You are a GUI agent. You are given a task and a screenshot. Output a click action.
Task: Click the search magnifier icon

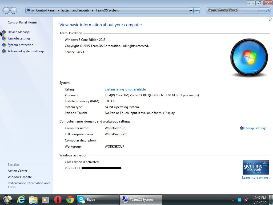pos(267,10)
